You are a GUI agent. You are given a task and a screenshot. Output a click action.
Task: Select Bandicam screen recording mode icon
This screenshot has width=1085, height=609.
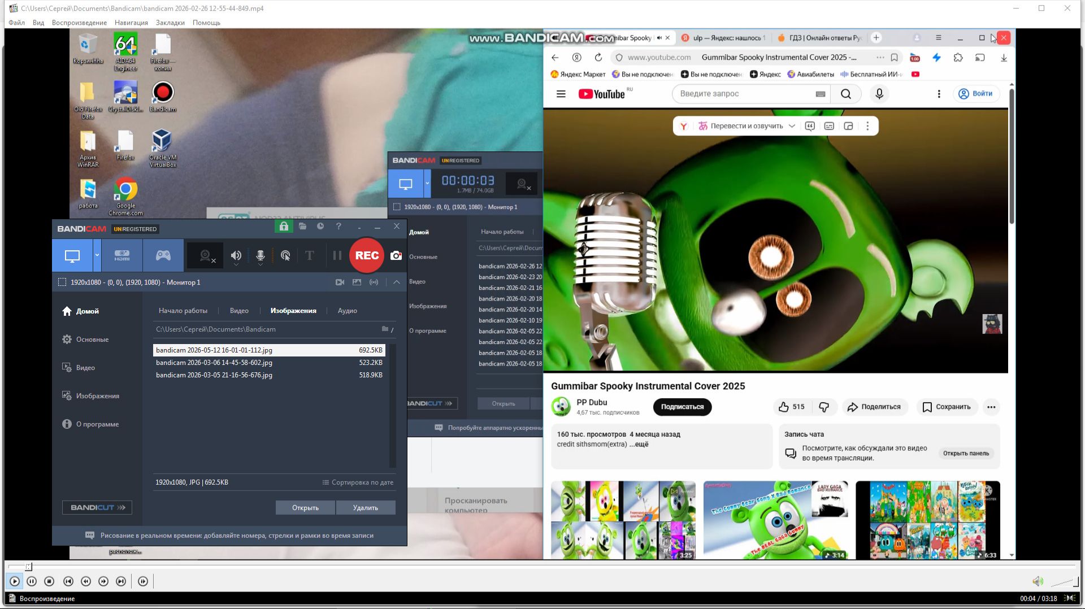click(x=72, y=256)
